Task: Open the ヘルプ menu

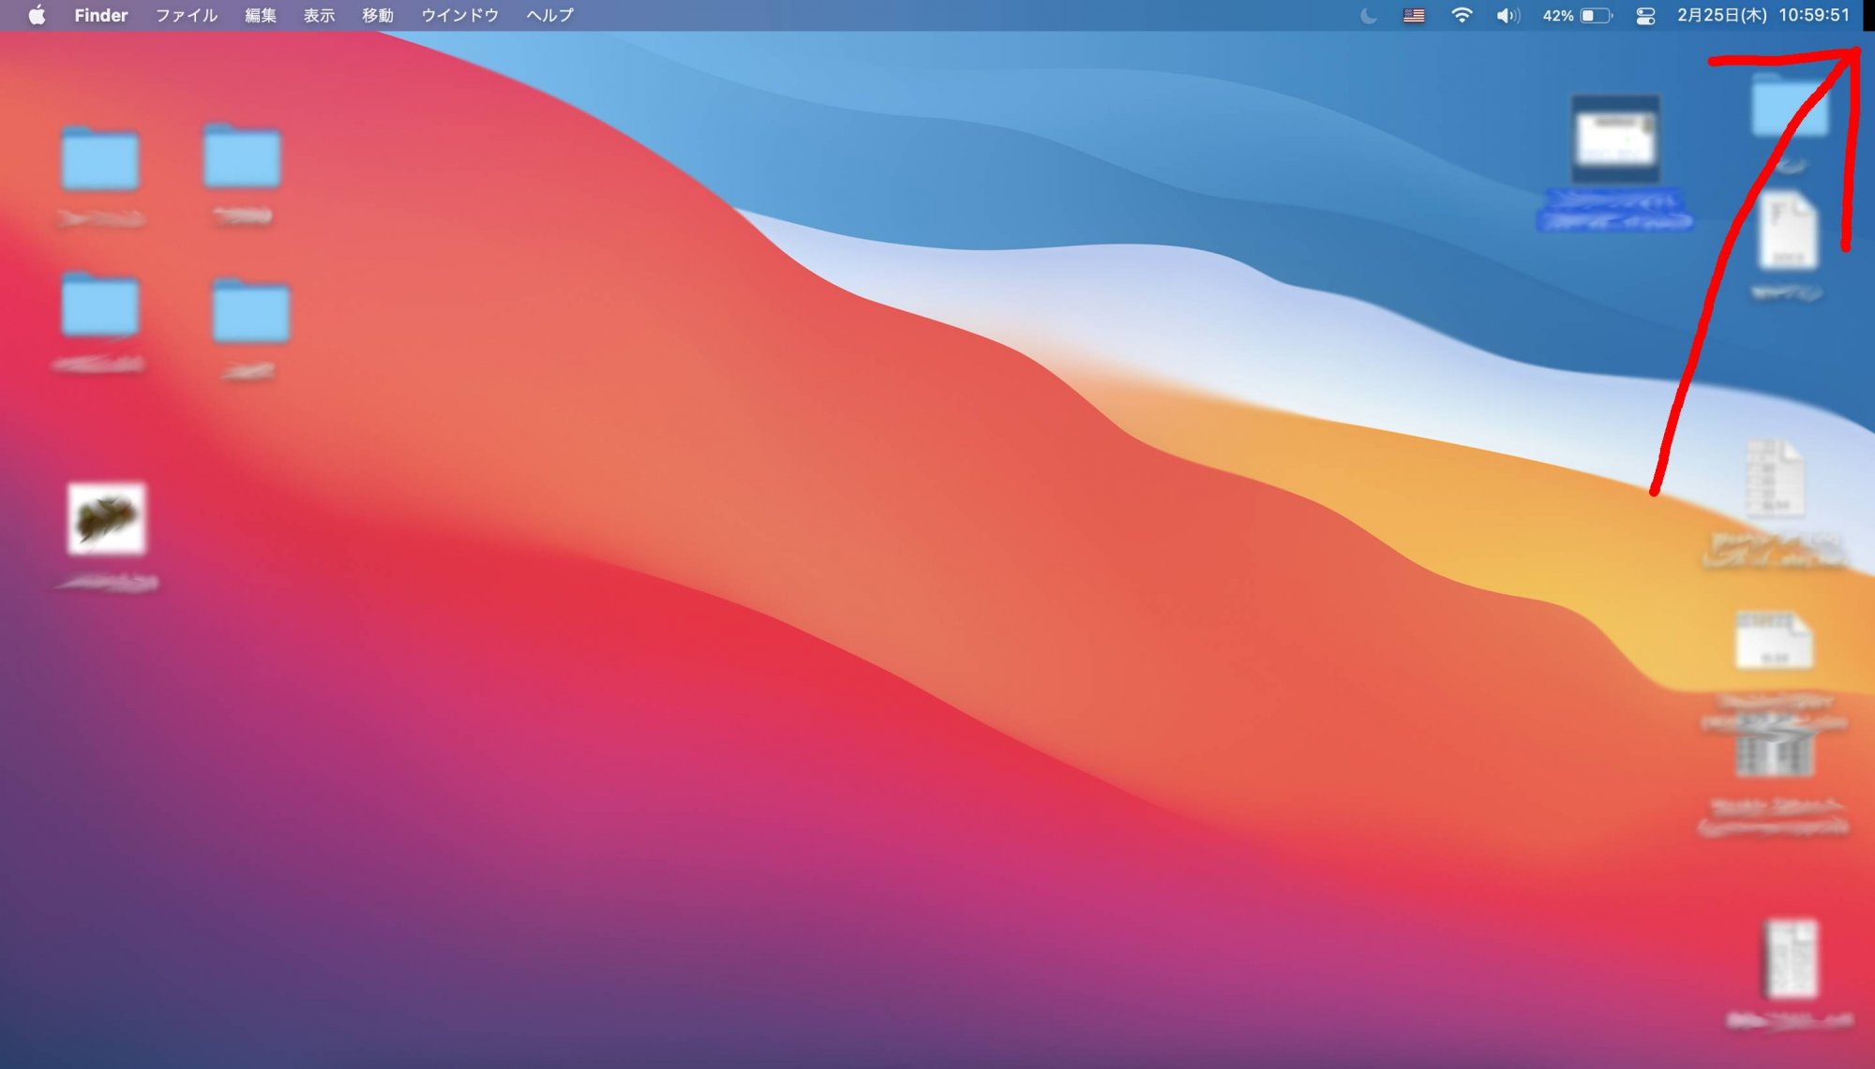Action: click(x=549, y=15)
